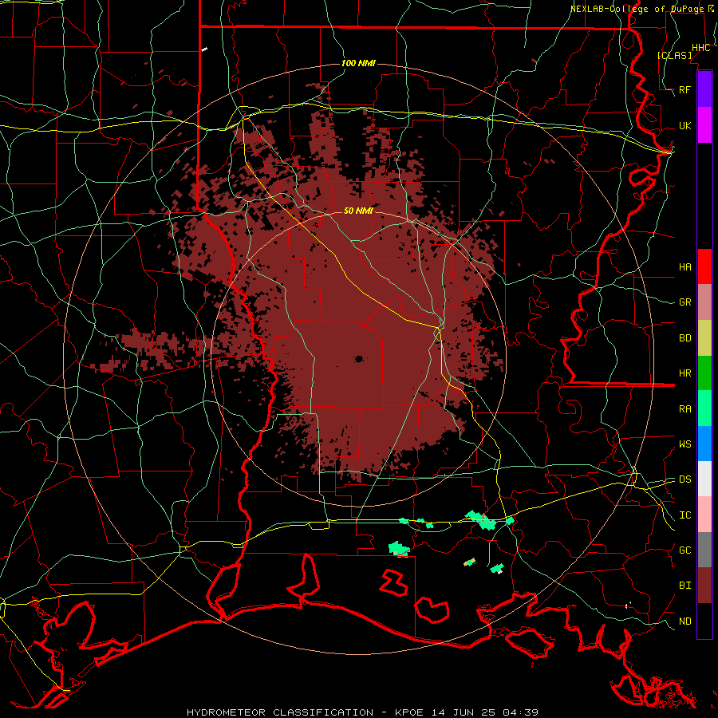Click the HR green legend swatch
Screen dimensions: 718x718
704,373
